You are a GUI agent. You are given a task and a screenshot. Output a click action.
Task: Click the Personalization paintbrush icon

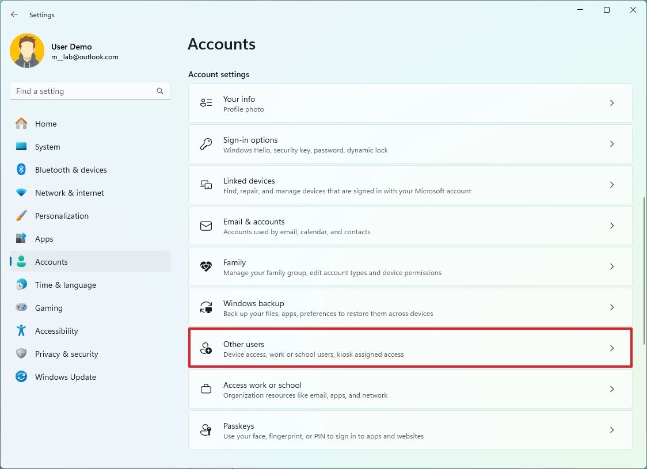pos(21,216)
